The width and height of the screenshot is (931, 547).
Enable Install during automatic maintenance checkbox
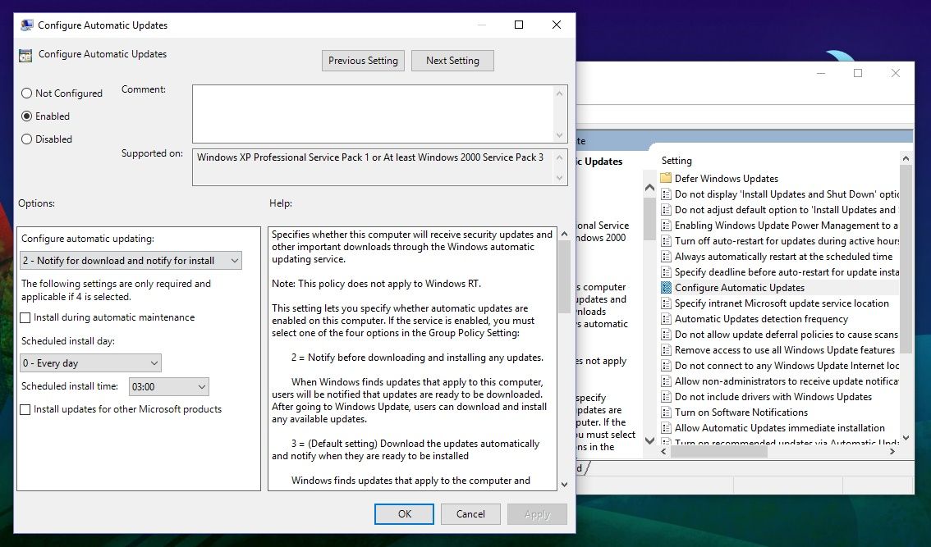point(26,317)
